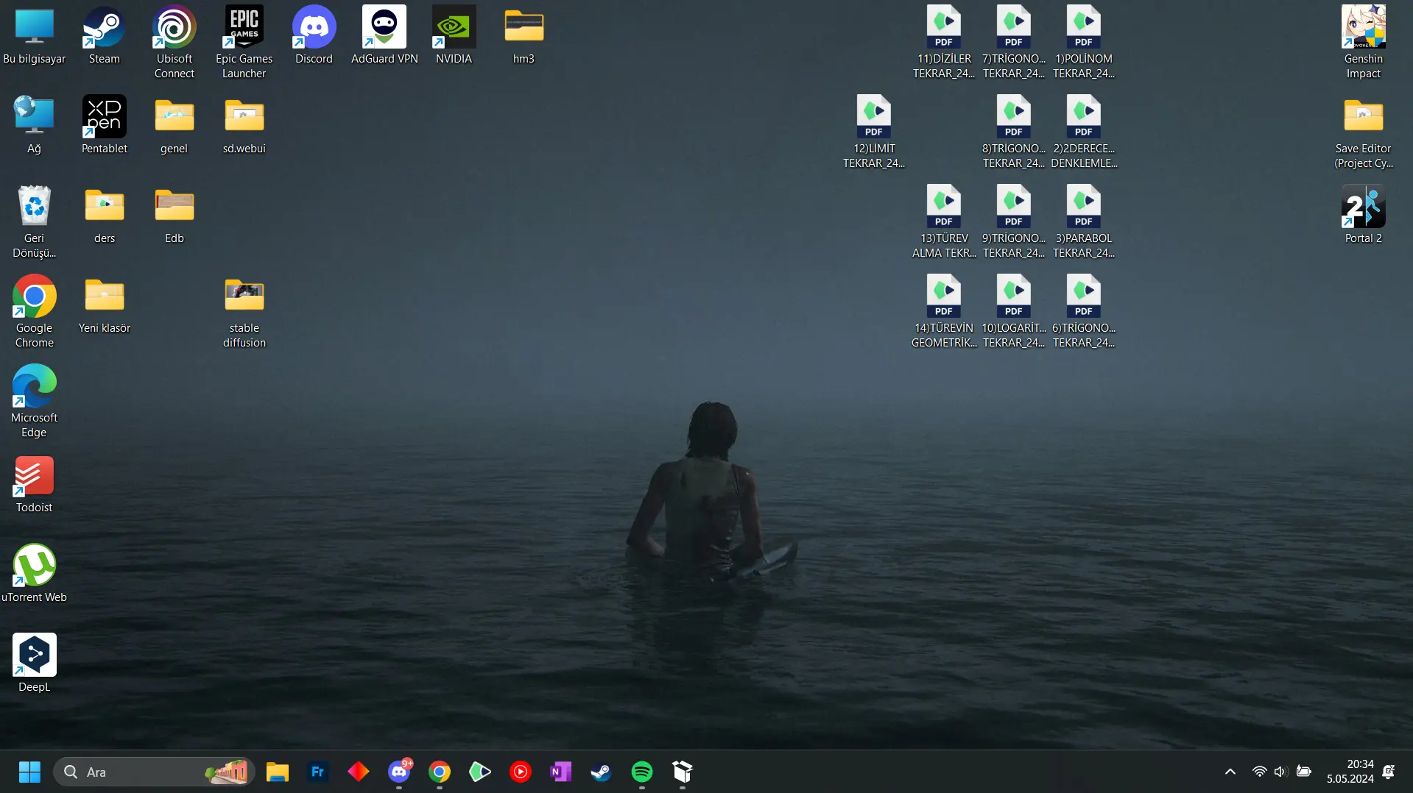
Task: Open notifications bell in tray
Action: click(x=1389, y=772)
